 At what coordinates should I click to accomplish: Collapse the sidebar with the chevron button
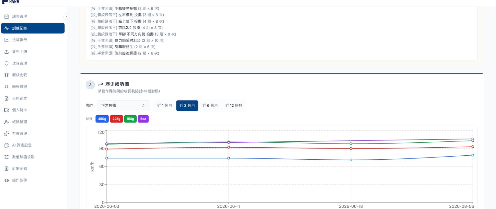pos(67,16)
